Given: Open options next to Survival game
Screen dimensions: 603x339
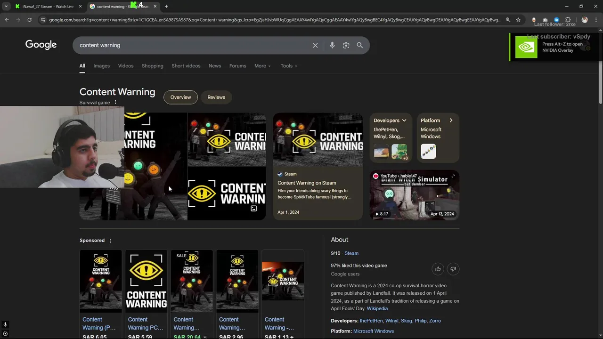Looking at the screenshot, I should (x=115, y=102).
